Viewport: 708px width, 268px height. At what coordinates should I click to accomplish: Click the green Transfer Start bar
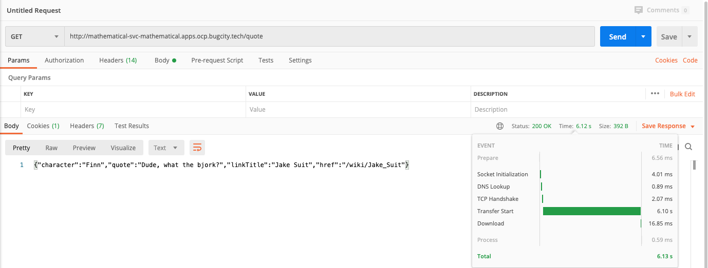592,211
